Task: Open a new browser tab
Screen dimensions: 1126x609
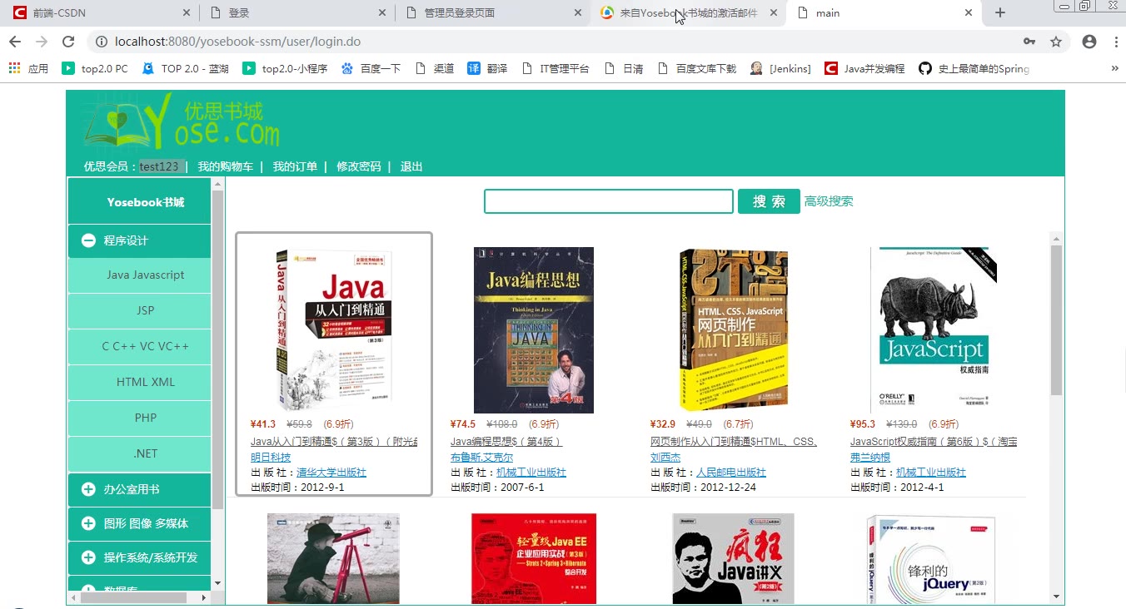Action: click(x=1000, y=12)
